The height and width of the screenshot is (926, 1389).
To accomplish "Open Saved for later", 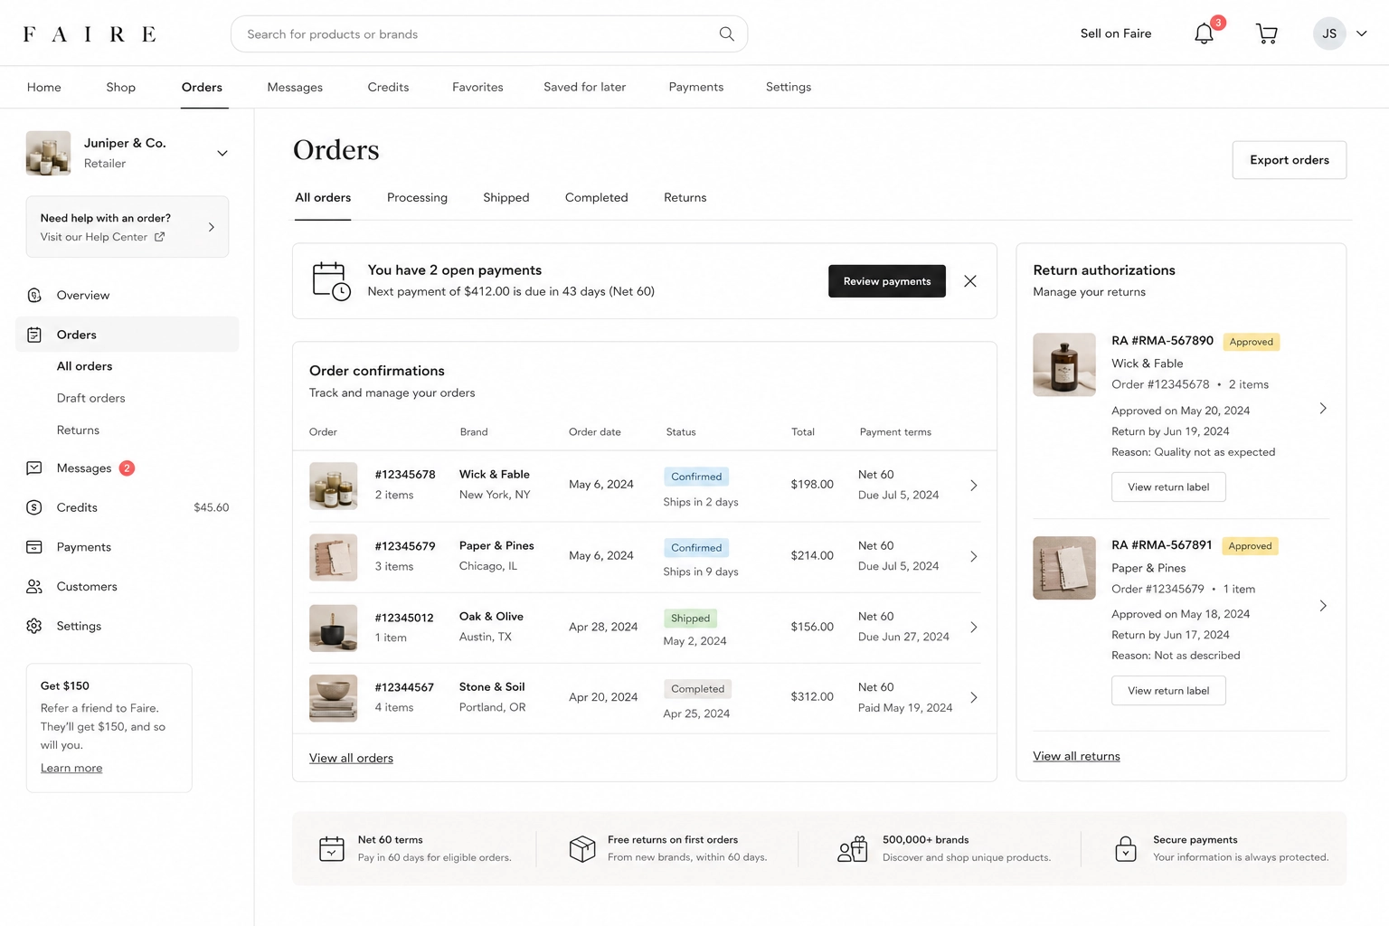I will (584, 88).
